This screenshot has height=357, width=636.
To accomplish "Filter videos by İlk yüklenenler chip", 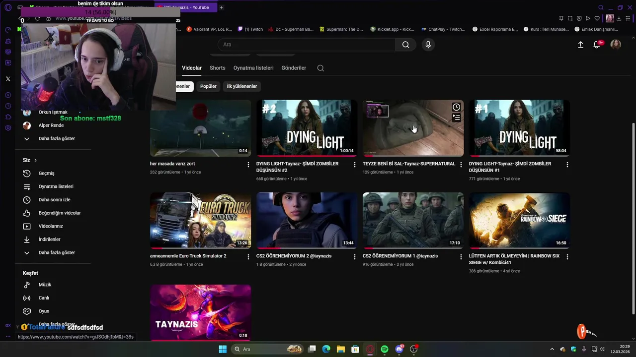I will click(x=242, y=86).
